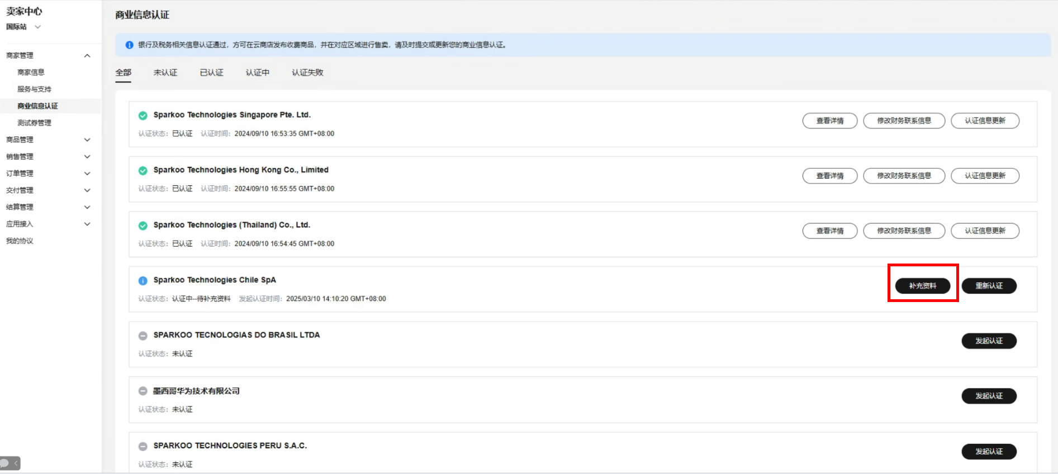Screen dimensions: 1058x474
Task: Click green check icon beside Sparkoo Thailand
Action: 143,226
